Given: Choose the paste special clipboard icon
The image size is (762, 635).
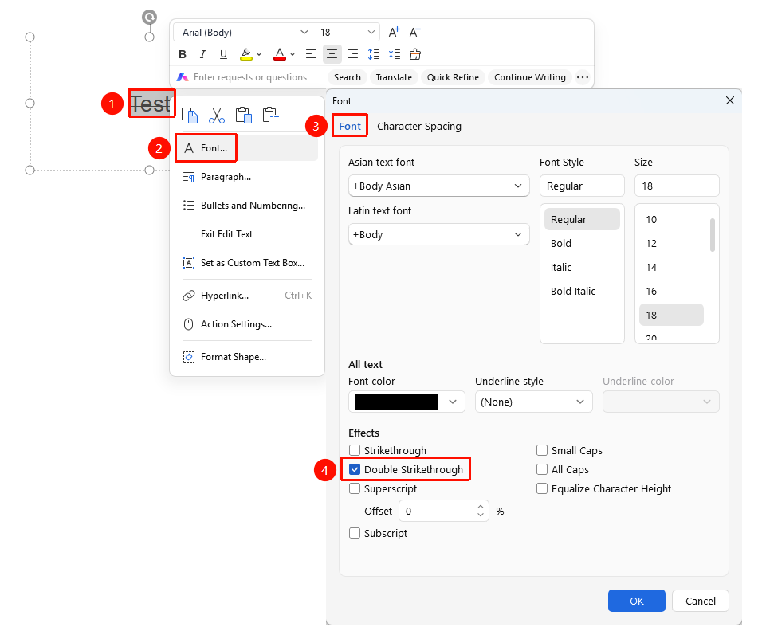Looking at the screenshot, I should pyautogui.click(x=271, y=116).
